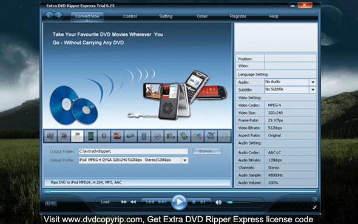This screenshot has height=224, width=358.
Task: Click the diagonal resize icon
Action: point(315,207)
